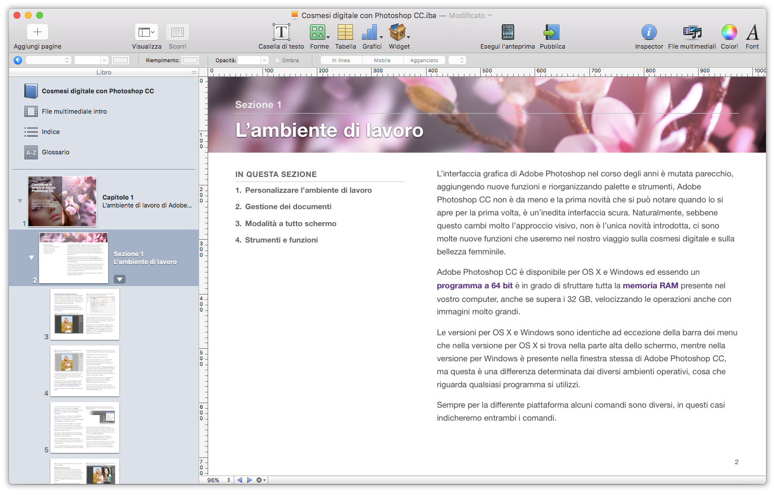The height and width of the screenshot is (493, 775).
Task: Select page 5 thumbnail
Action: 85,427
